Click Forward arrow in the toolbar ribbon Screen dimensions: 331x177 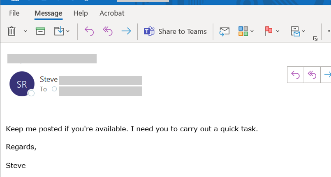tap(126, 31)
